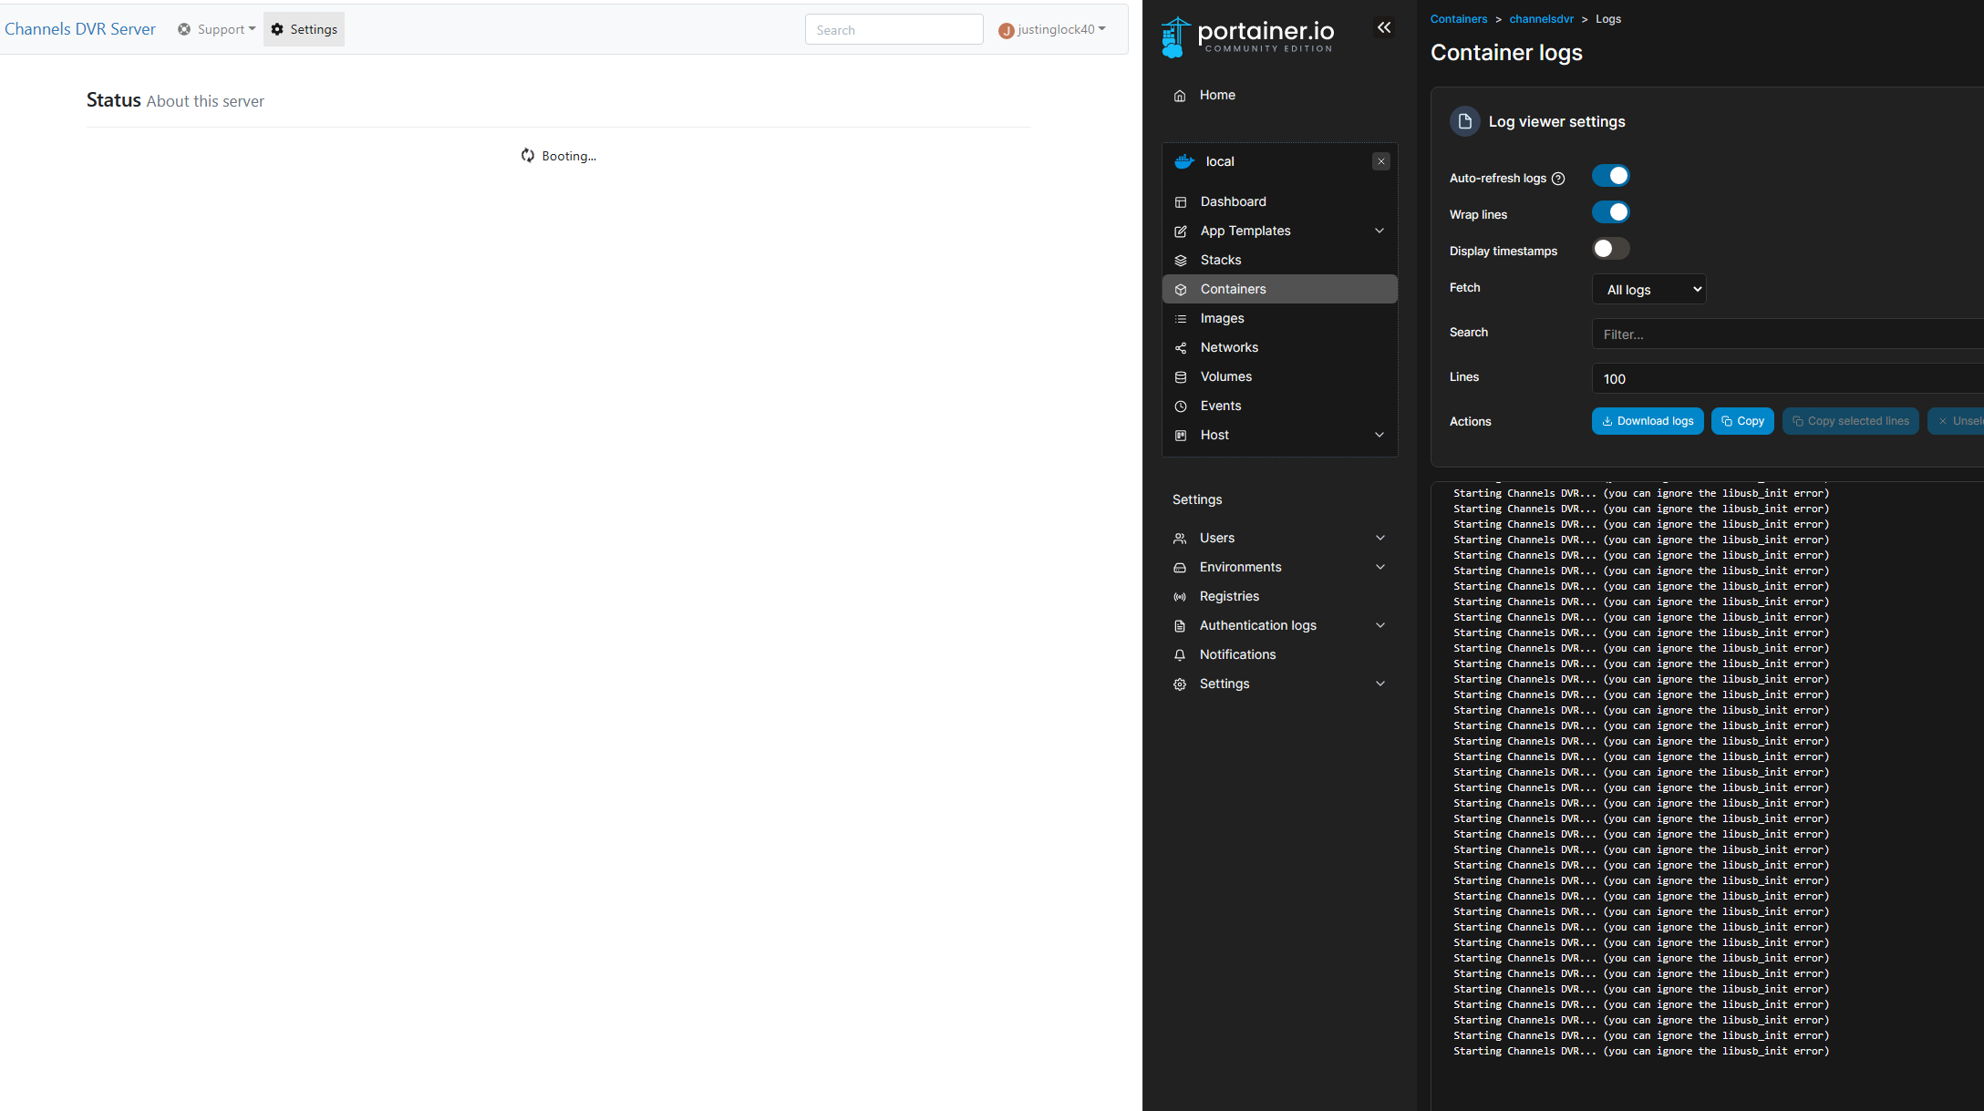Click the Volumes database icon
The width and height of the screenshot is (1984, 1111).
[1181, 377]
